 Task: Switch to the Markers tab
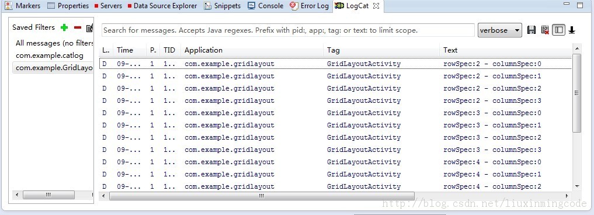click(x=23, y=6)
